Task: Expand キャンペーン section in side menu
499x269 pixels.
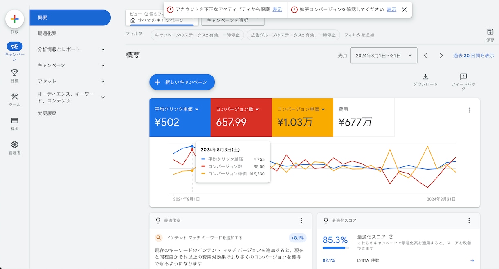Action: [x=103, y=65]
